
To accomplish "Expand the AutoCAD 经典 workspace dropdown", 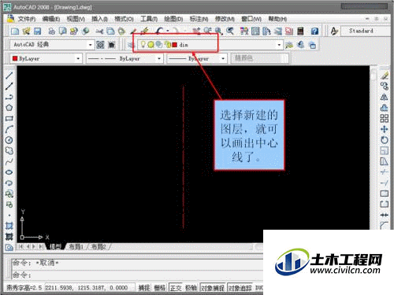I will pos(91,45).
